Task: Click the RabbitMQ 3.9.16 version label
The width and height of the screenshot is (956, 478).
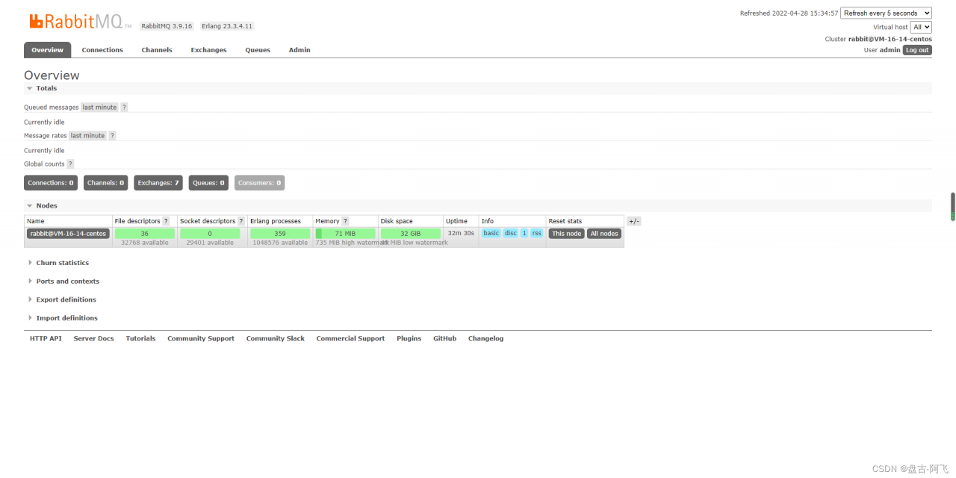Action: click(167, 26)
